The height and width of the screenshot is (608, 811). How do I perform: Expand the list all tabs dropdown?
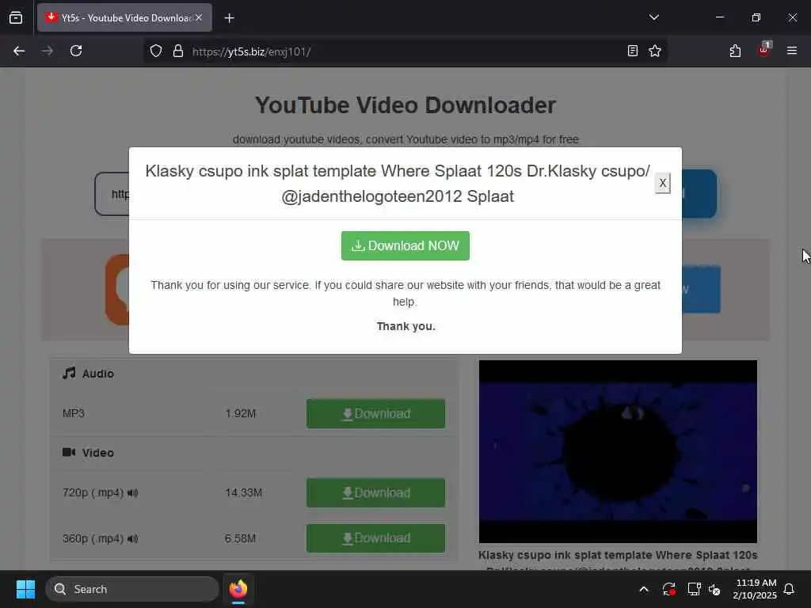[x=653, y=17]
